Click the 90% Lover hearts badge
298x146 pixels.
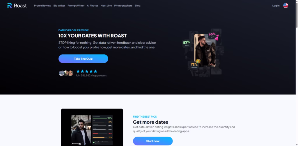click(x=213, y=35)
